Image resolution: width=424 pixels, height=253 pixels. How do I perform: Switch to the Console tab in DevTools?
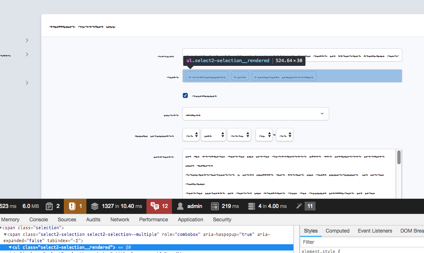pyautogui.click(x=38, y=219)
